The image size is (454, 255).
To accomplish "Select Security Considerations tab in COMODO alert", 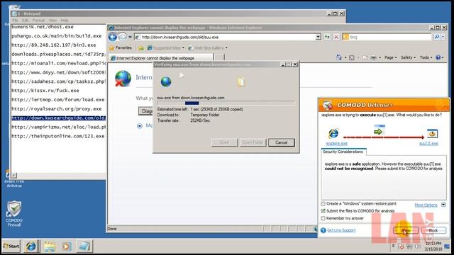I will (x=343, y=152).
